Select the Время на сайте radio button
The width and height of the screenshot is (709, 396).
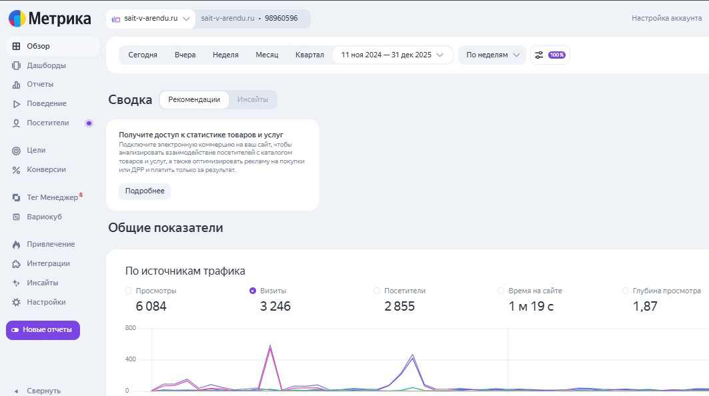[501, 291]
